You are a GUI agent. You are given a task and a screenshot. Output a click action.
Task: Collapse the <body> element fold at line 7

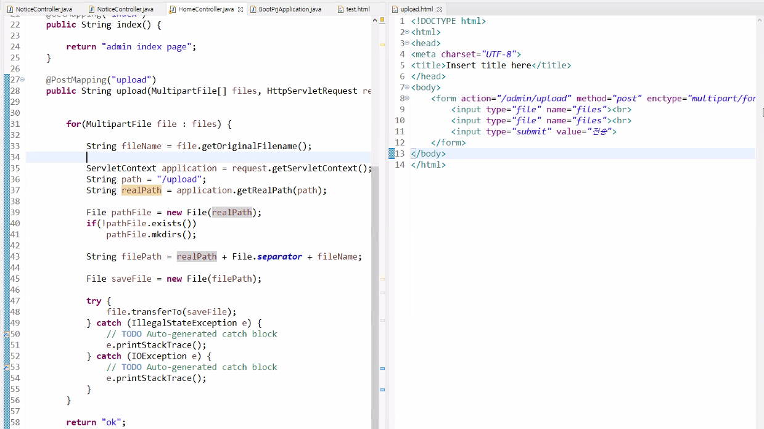tap(407, 88)
